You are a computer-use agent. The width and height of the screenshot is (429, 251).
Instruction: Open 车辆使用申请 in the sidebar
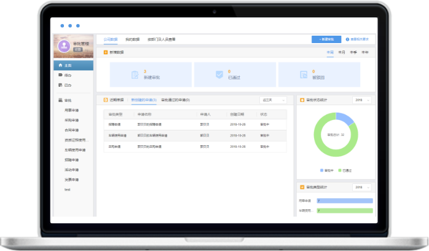click(x=75, y=150)
